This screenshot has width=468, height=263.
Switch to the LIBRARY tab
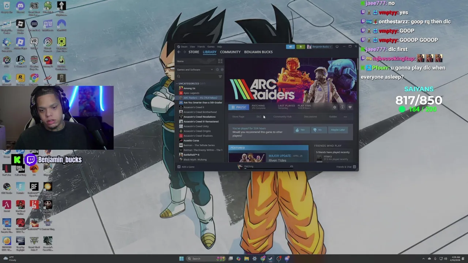(x=210, y=52)
